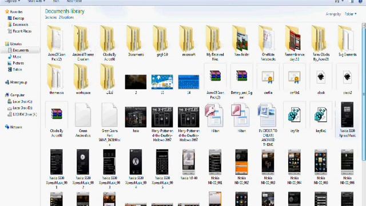Select Documents library in the sidebar
Viewport: 366px width, 206px height.
point(21,50)
